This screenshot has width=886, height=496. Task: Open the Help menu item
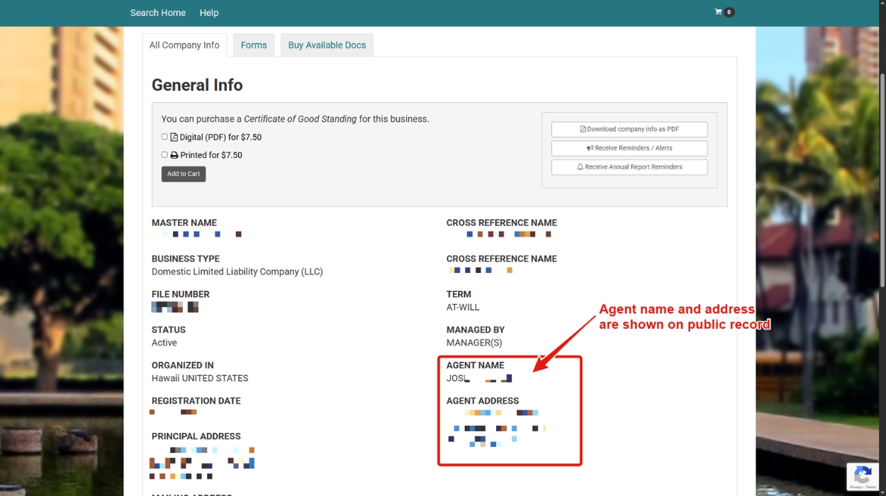point(209,13)
